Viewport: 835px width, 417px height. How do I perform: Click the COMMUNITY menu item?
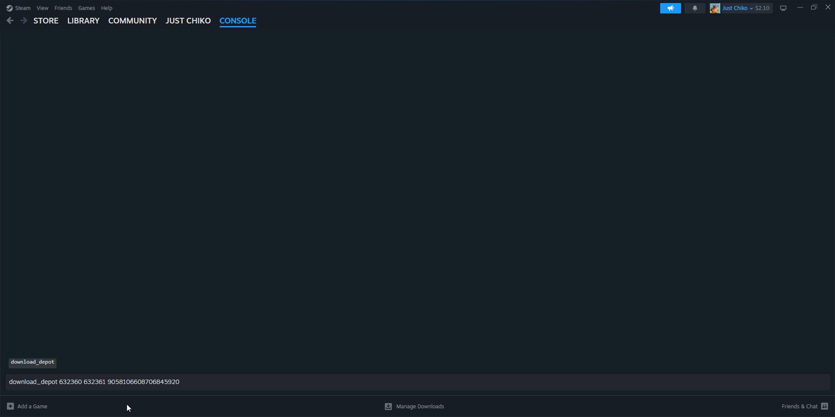pos(132,20)
